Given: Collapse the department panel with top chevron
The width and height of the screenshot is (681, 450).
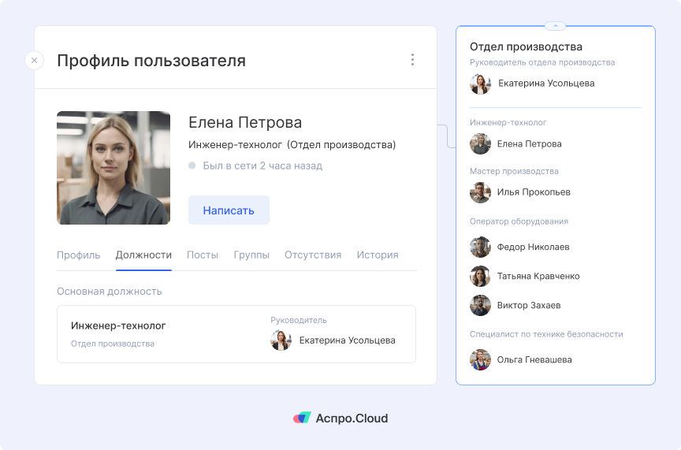Looking at the screenshot, I should pyautogui.click(x=555, y=26).
